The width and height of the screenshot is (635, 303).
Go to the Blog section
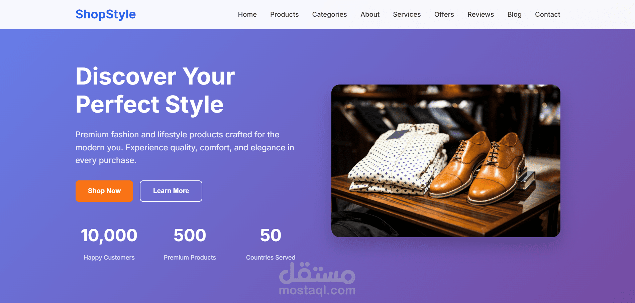pos(515,14)
